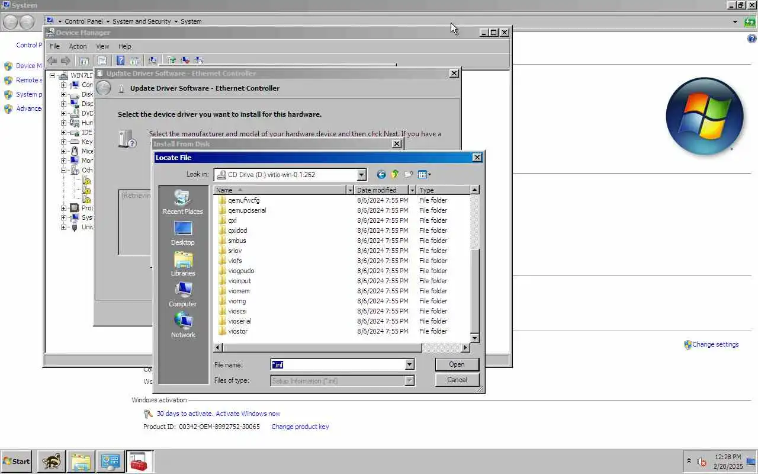Screen dimensions: 758x474
Task: Click the Open button in Locate File
Action: tap(457, 364)
